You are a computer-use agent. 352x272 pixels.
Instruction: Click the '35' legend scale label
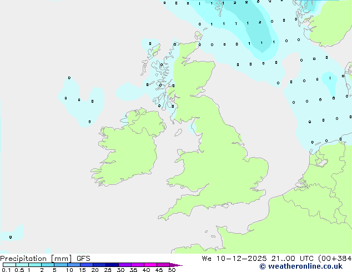tap(133, 270)
